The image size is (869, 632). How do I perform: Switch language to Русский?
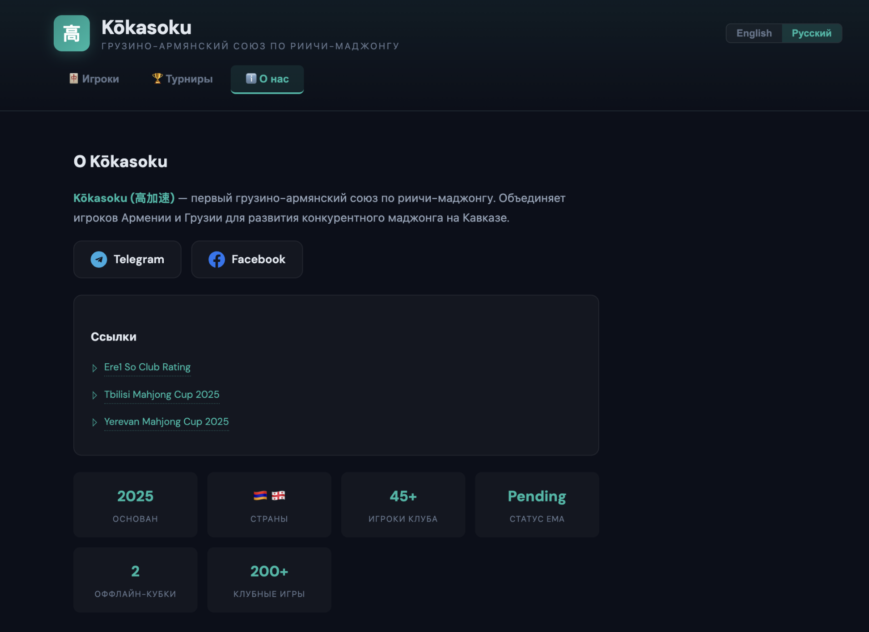(x=811, y=33)
